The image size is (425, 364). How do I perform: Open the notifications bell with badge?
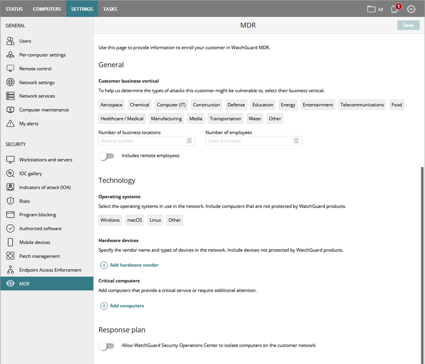pyautogui.click(x=394, y=9)
